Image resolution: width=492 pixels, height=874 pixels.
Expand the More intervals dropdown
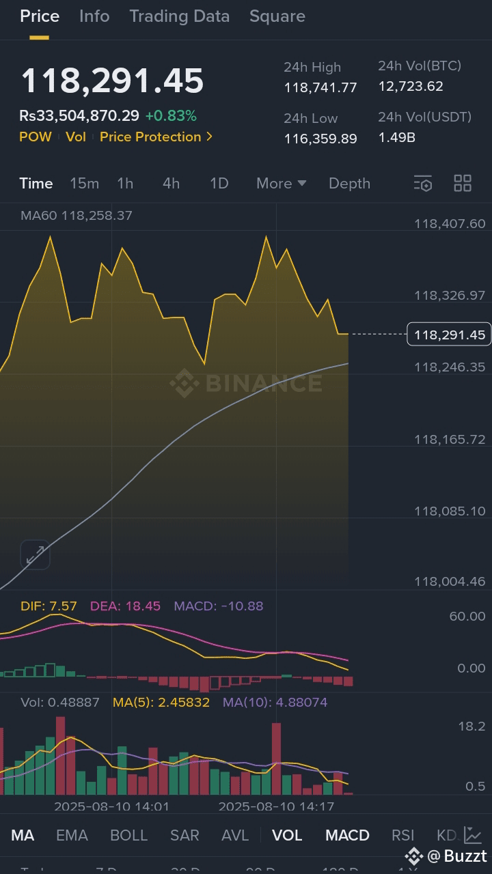(x=282, y=183)
